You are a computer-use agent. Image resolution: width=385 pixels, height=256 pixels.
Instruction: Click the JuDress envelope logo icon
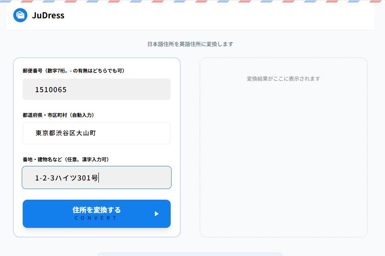(21, 15)
